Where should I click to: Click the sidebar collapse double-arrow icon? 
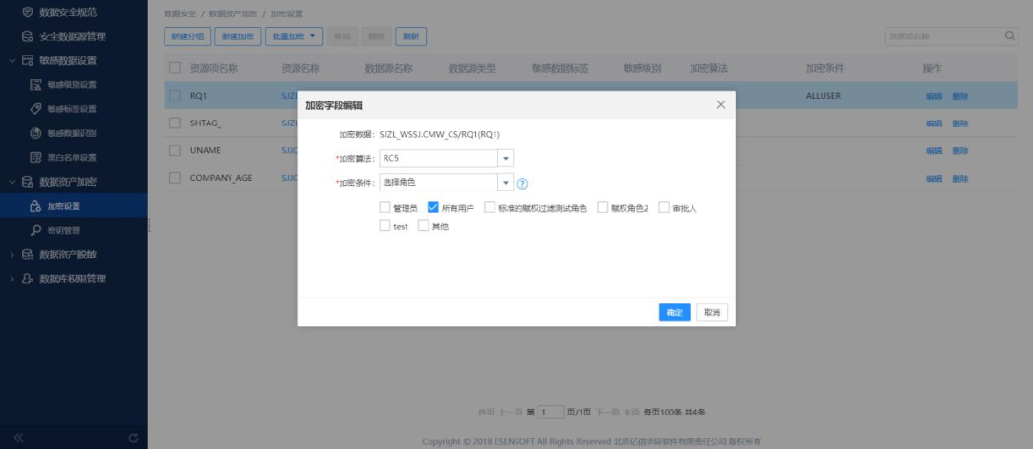click(17, 438)
